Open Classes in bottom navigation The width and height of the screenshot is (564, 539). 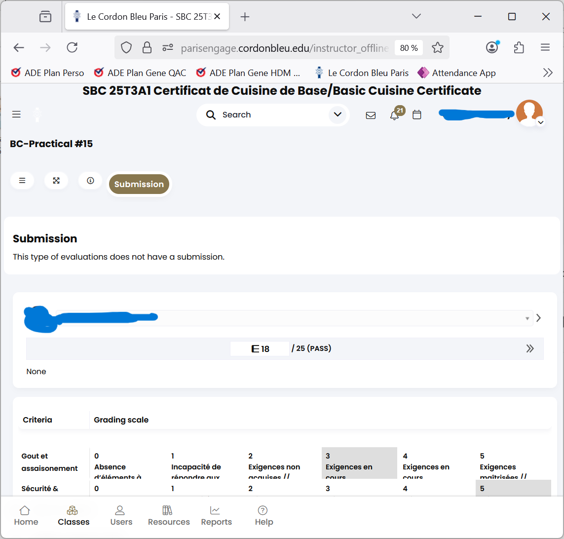(x=74, y=516)
